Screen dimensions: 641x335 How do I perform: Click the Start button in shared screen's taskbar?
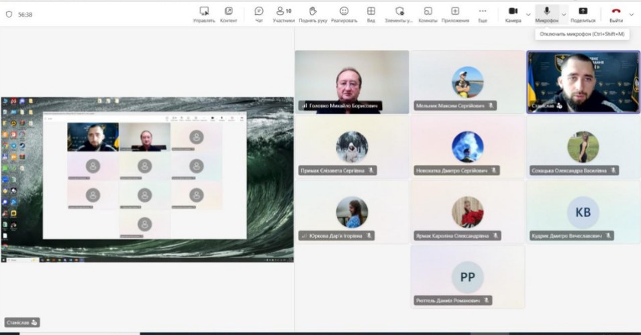[4, 259]
